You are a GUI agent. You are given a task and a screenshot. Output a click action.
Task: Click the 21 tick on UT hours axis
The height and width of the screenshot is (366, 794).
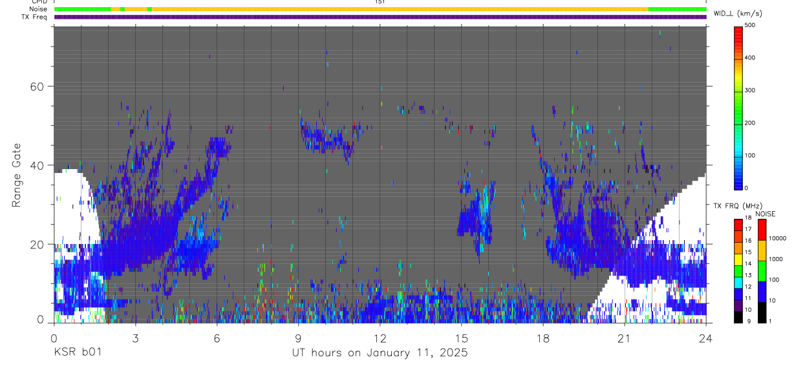(x=625, y=337)
